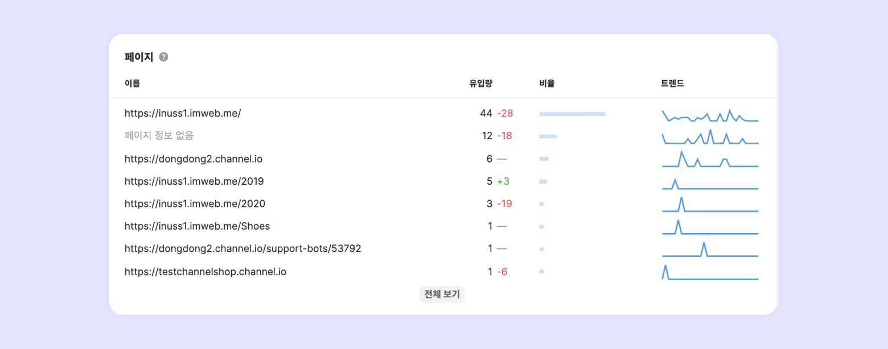Click the https://inuss1.imweb.me/2019 entry
This screenshot has width=888, height=349.
[194, 181]
